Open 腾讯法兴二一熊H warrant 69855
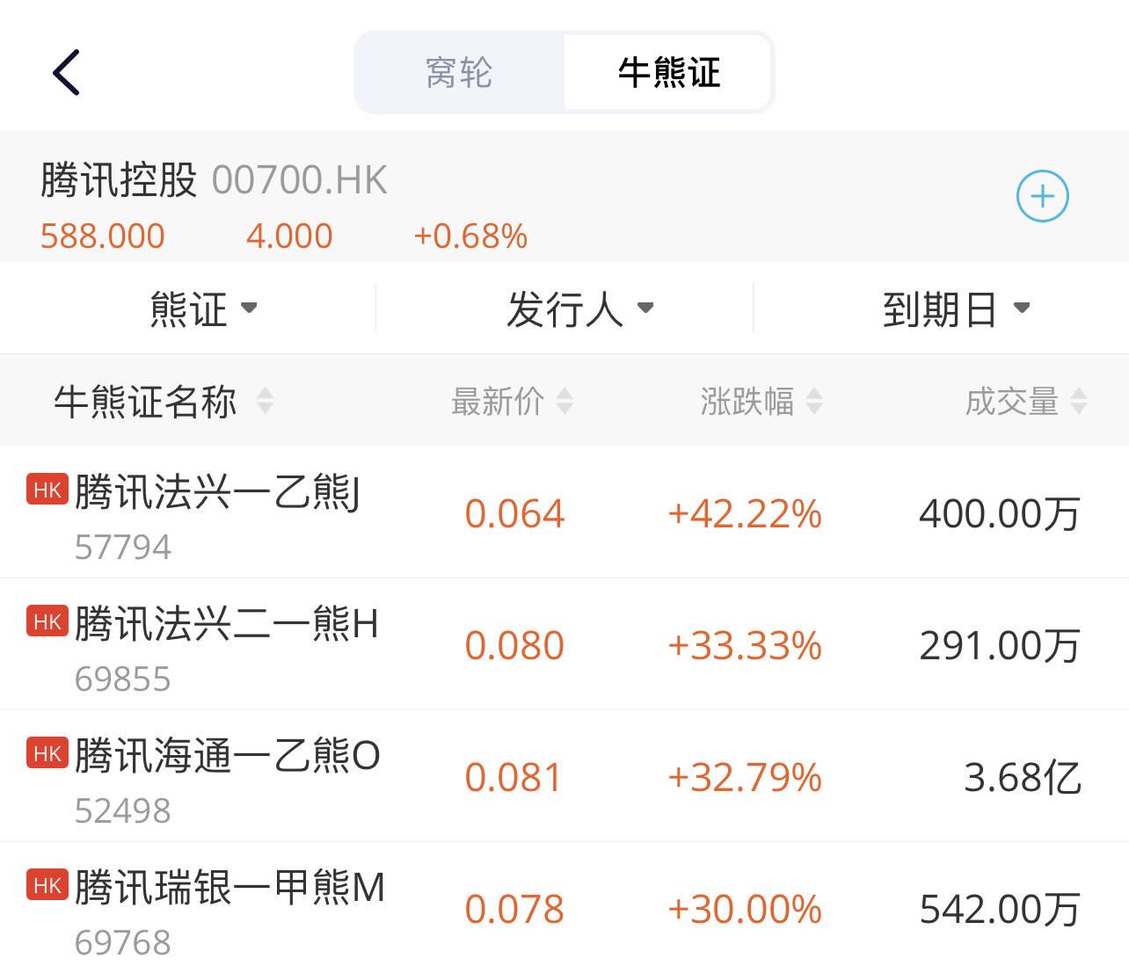Screen dimensions: 1129x966 (564, 644)
